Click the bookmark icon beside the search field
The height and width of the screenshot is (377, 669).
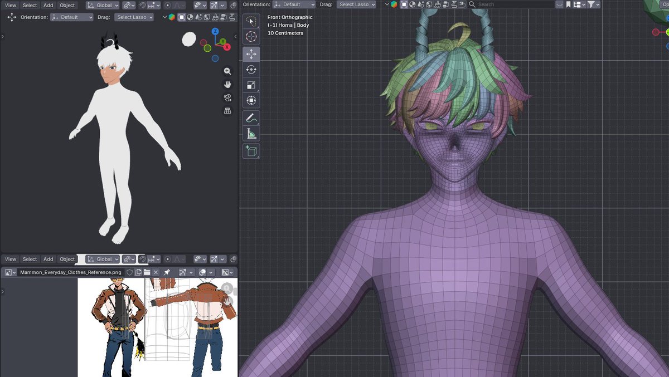(x=568, y=4)
